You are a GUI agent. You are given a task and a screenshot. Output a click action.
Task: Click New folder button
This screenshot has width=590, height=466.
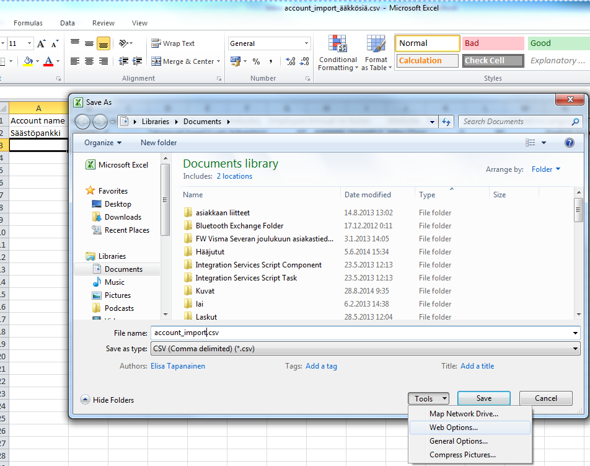tap(159, 143)
